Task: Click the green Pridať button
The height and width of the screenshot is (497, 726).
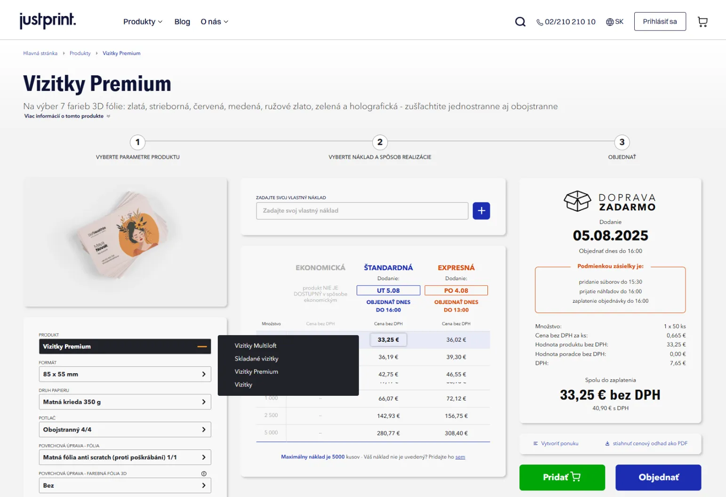Action: pos(562,477)
